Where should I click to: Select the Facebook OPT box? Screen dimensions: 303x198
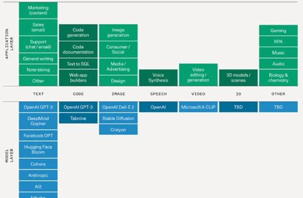(38, 135)
